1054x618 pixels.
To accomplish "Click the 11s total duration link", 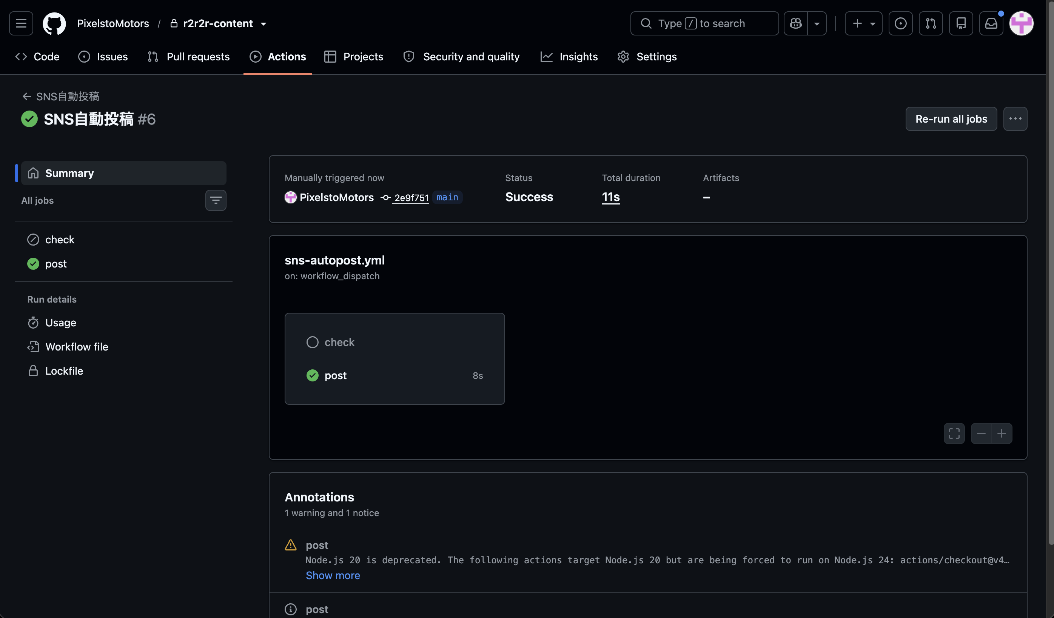I will [x=611, y=197].
